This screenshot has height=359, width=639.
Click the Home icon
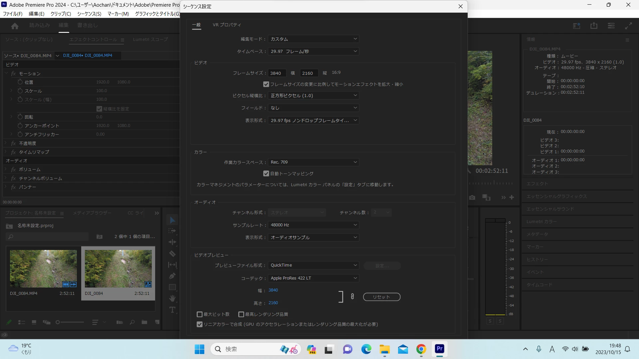15,26
